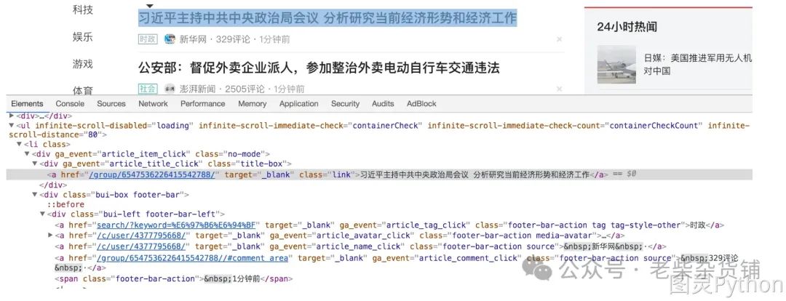
Task: Select the span footer-bar-action 1分钟前 row
Action: pos(174,278)
